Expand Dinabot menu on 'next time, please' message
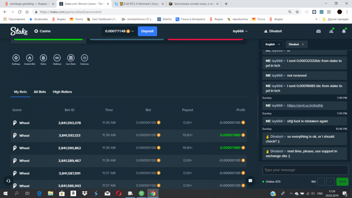This screenshot has height=198, width=352. pos(284,151)
